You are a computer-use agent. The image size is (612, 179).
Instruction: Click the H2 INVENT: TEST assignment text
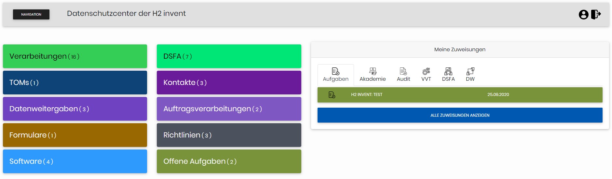coord(367,95)
